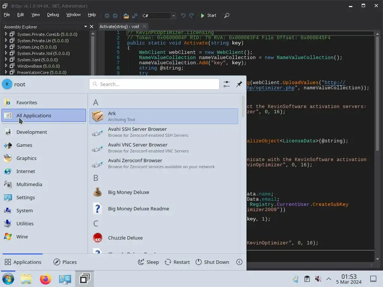
Task: Click the Restart button
Action: coord(177,262)
